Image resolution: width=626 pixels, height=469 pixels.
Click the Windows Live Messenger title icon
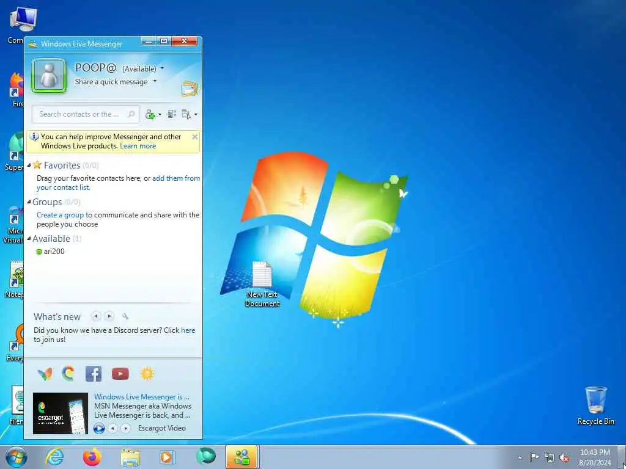33,44
